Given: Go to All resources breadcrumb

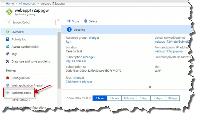Looking at the screenshot, I should [27, 3].
